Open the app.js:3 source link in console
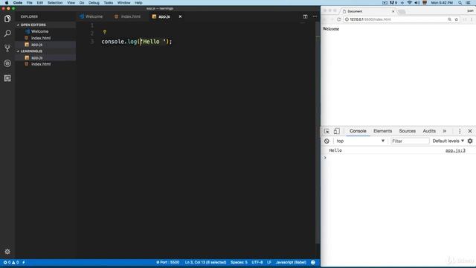This screenshot has width=476, height=268. pyautogui.click(x=455, y=150)
